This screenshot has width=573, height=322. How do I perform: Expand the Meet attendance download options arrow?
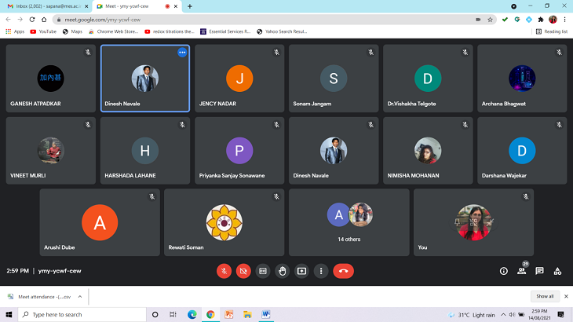[x=79, y=297]
